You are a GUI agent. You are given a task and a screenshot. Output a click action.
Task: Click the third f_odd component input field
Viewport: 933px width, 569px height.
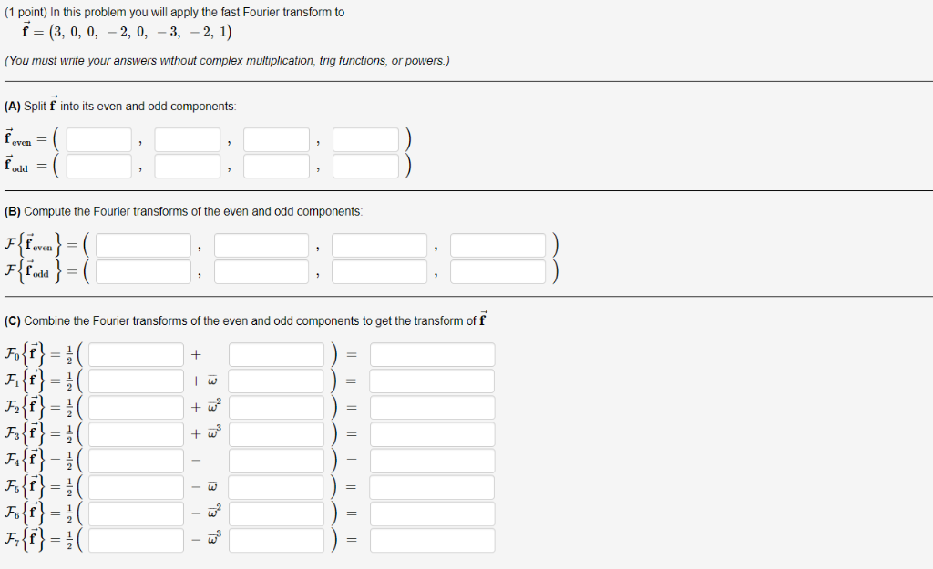277,165
